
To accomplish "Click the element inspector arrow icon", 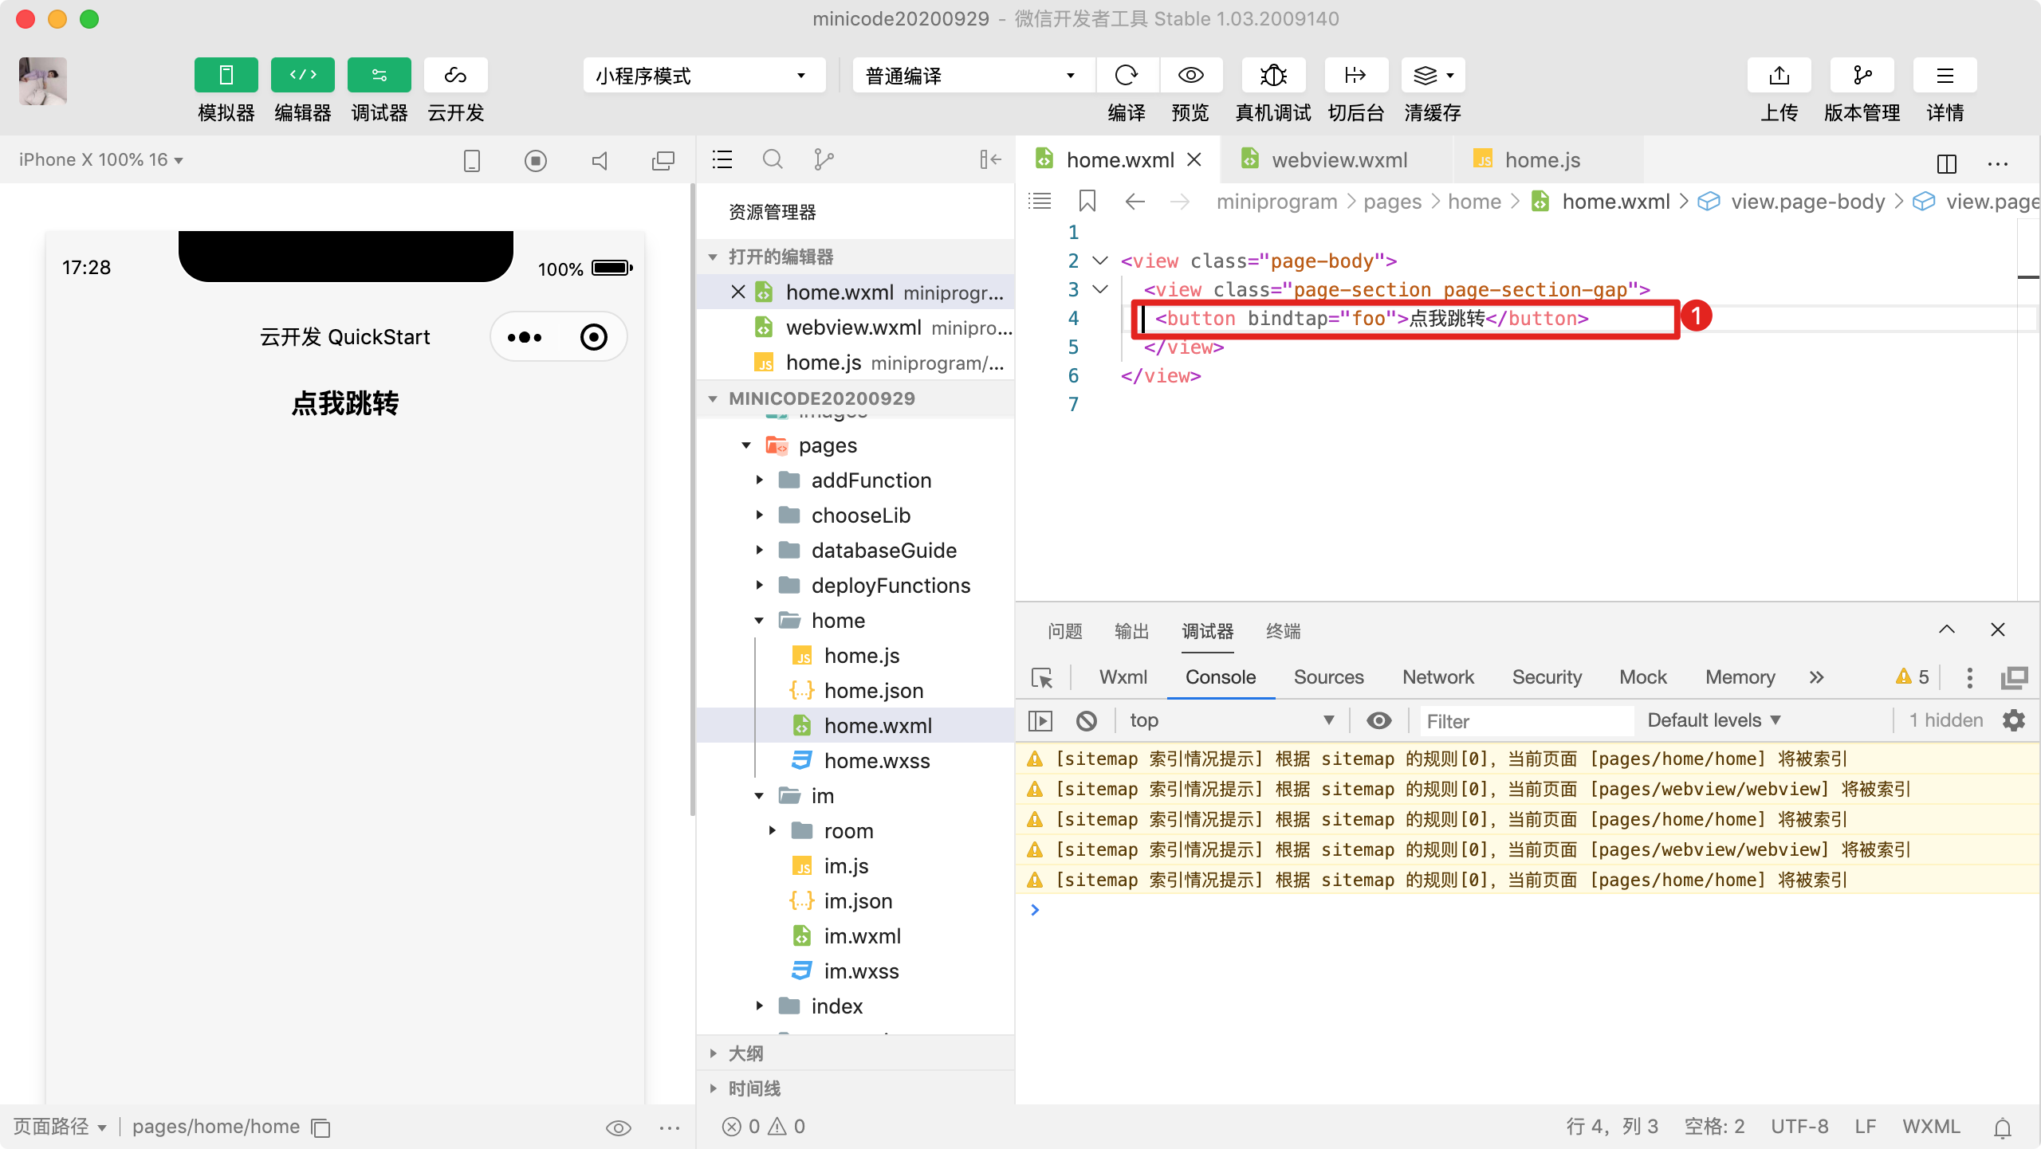I will click(x=1042, y=677).
